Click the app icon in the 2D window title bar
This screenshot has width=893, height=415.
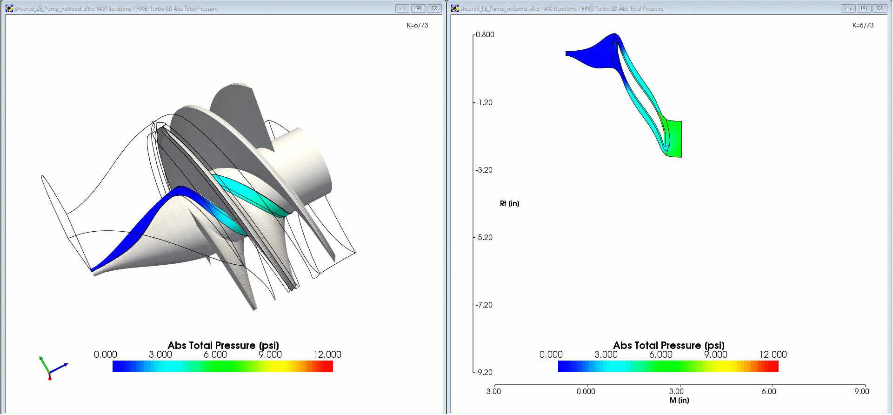(455, 8)
